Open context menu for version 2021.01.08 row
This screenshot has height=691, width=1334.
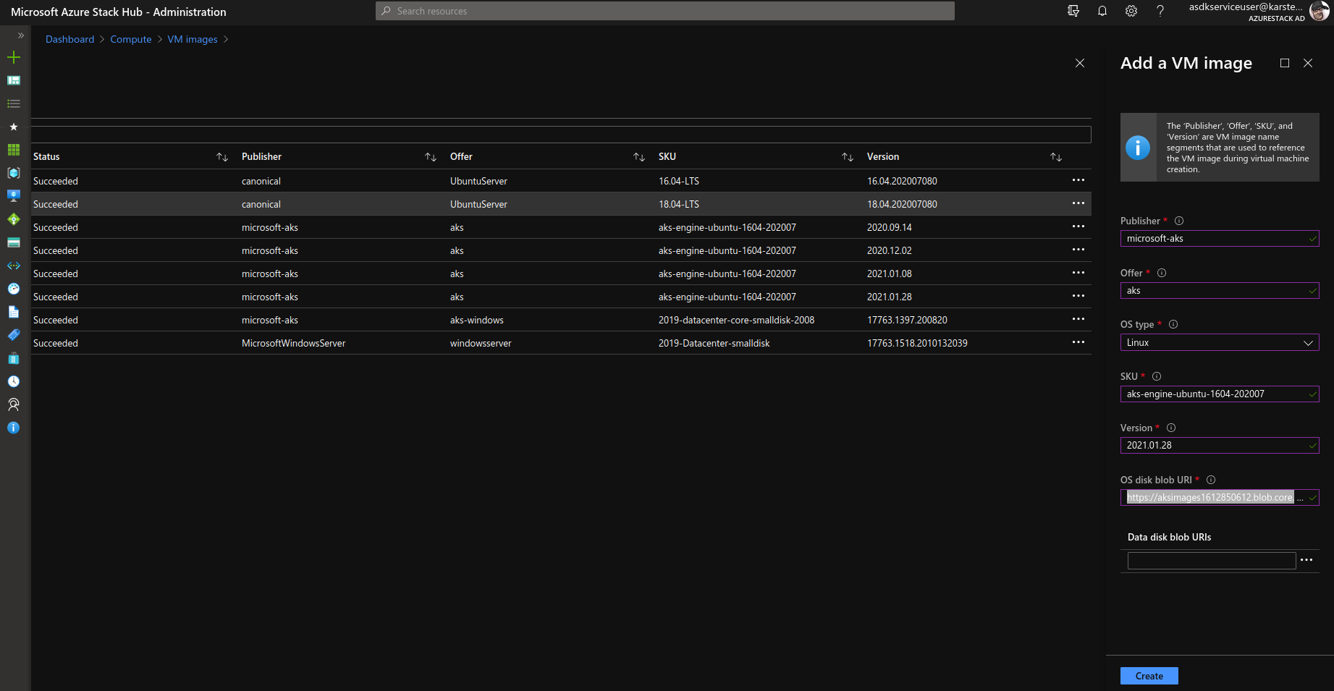pyautogui.click(x=1078, y=273)
